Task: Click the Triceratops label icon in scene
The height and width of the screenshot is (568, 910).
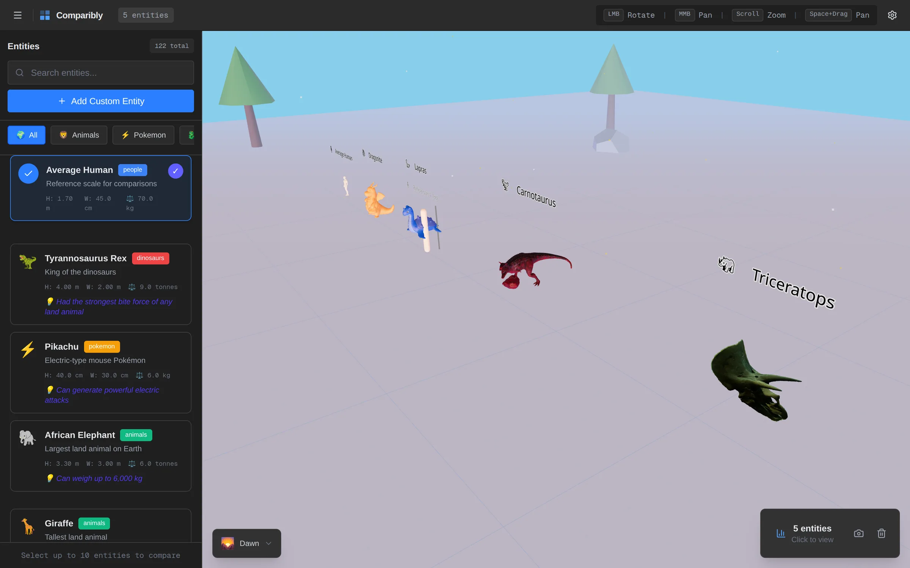Action: click(726, 264)
